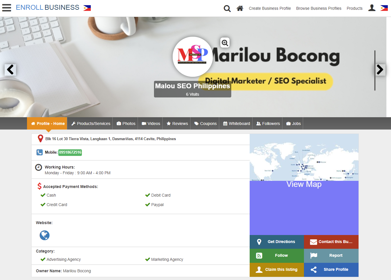Show the next cover image
The height and width of the screenshot is (280, 391).
[380, 70]
